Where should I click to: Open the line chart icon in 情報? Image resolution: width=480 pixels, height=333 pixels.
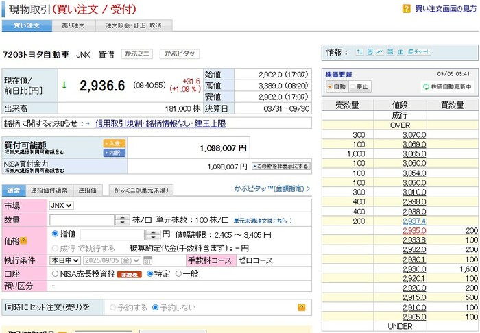coord(380,52)
